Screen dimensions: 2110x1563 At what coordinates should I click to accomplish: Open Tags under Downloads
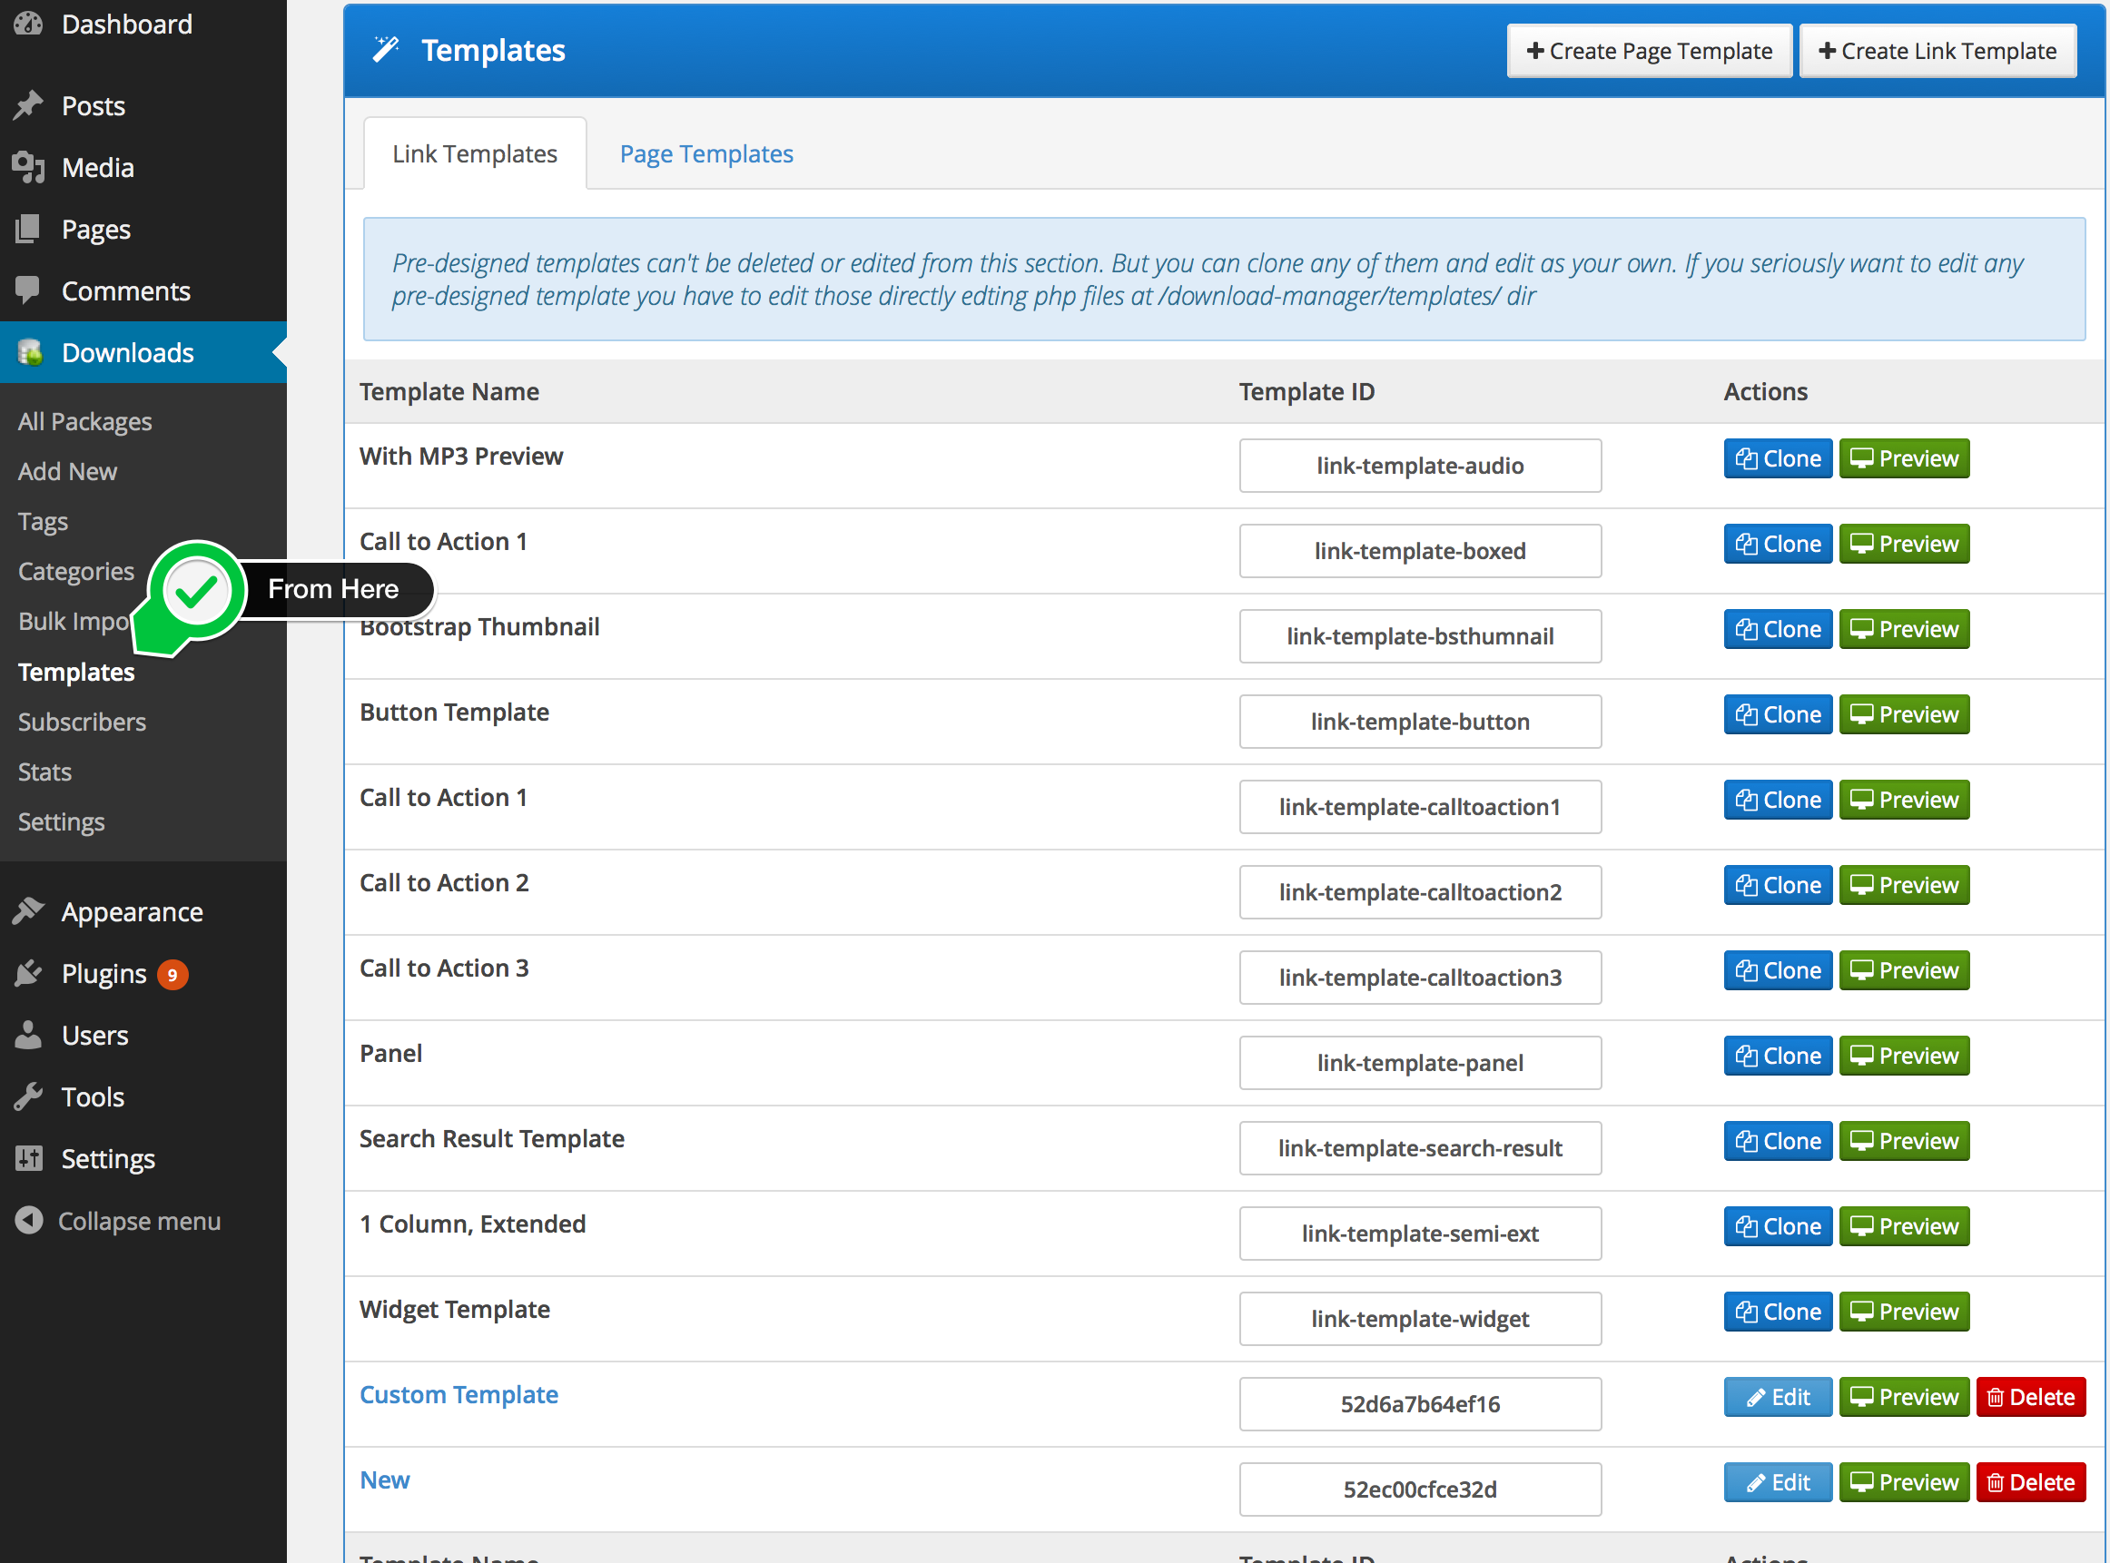tap(43, 522)
